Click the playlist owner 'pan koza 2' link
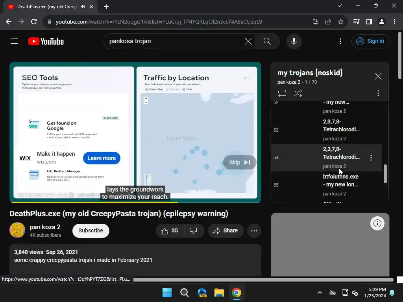This screenshot has height=302, width=403. 288,82
